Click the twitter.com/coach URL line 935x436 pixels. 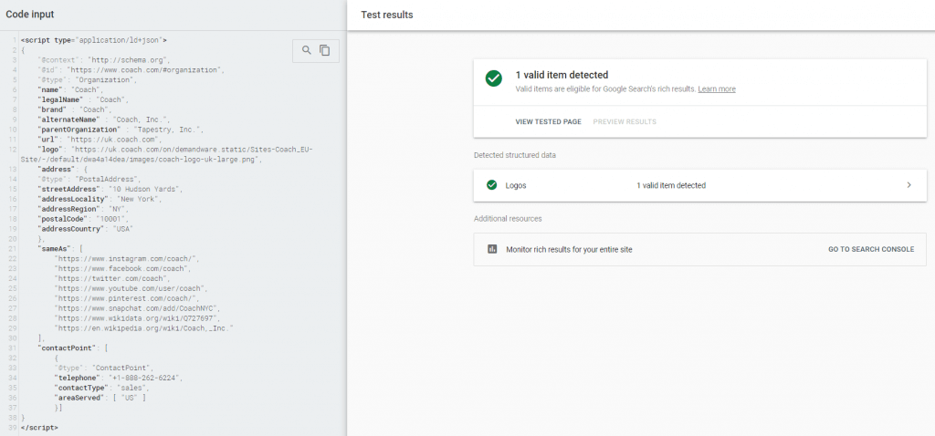113,279
